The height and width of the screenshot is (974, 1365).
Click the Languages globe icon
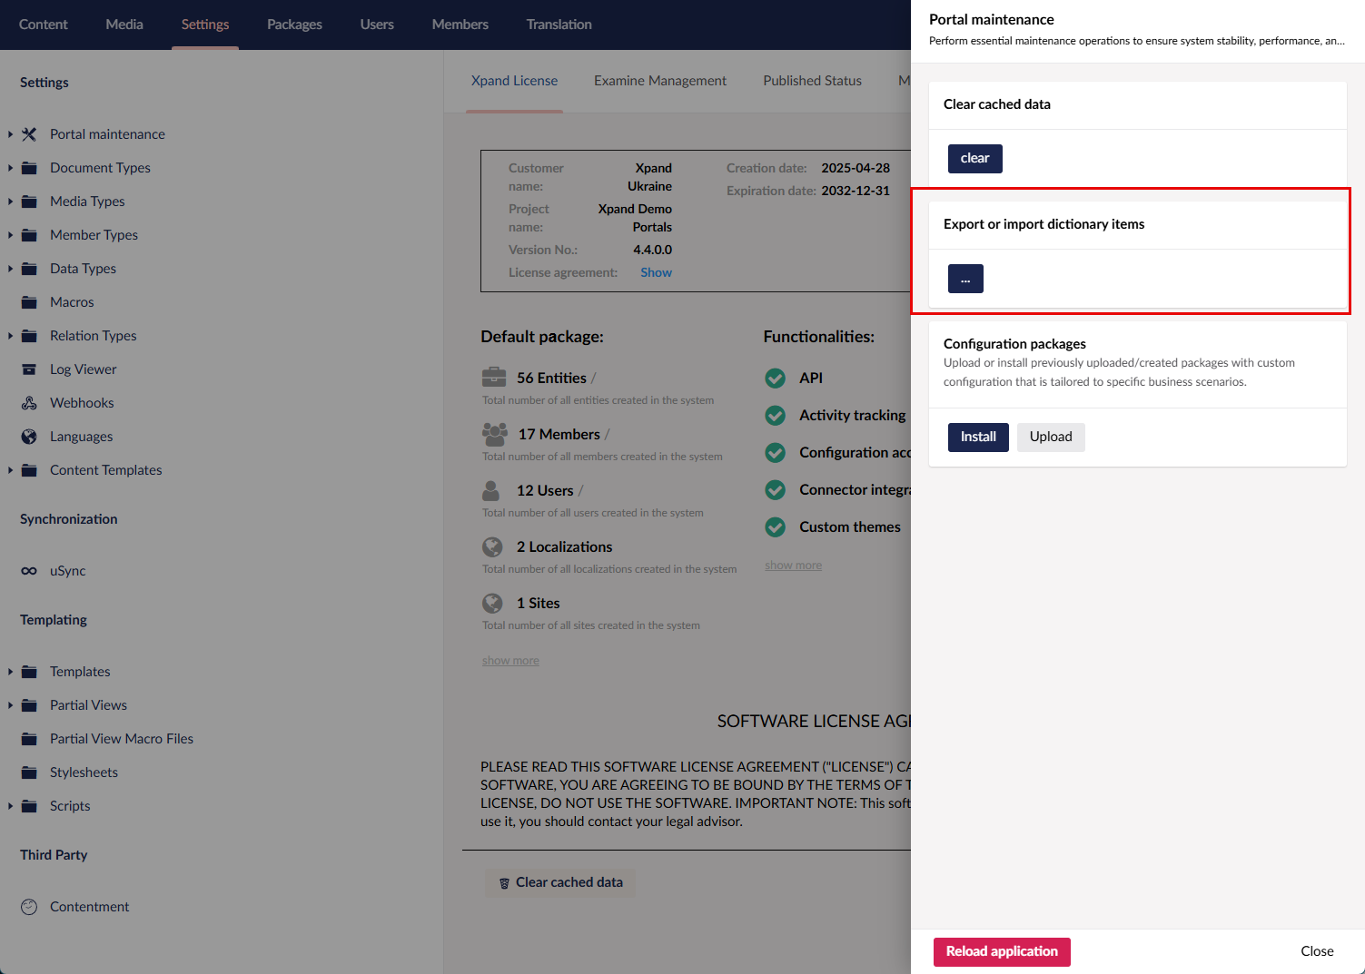tap(29, 437)
